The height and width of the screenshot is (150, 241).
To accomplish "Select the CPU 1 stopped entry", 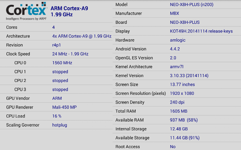I will pyautogui.click(x=56, y=72).
